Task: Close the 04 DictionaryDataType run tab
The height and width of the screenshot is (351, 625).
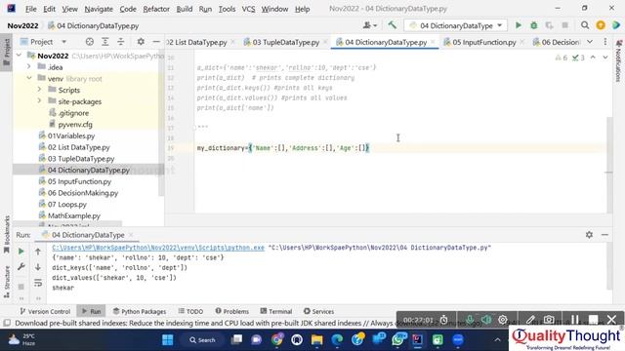Action: 131,235
